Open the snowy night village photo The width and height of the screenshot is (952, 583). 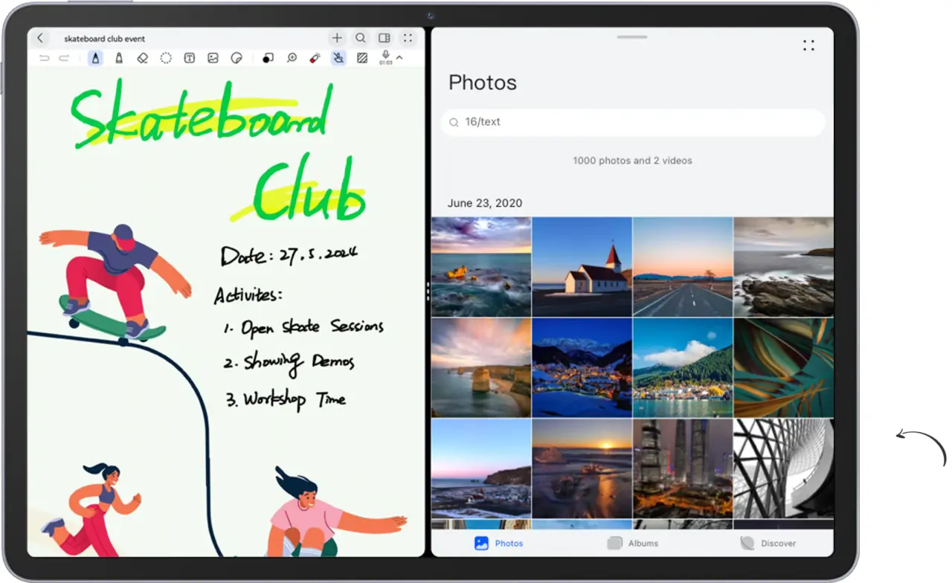pyautogui.click(x=582, y=367)
